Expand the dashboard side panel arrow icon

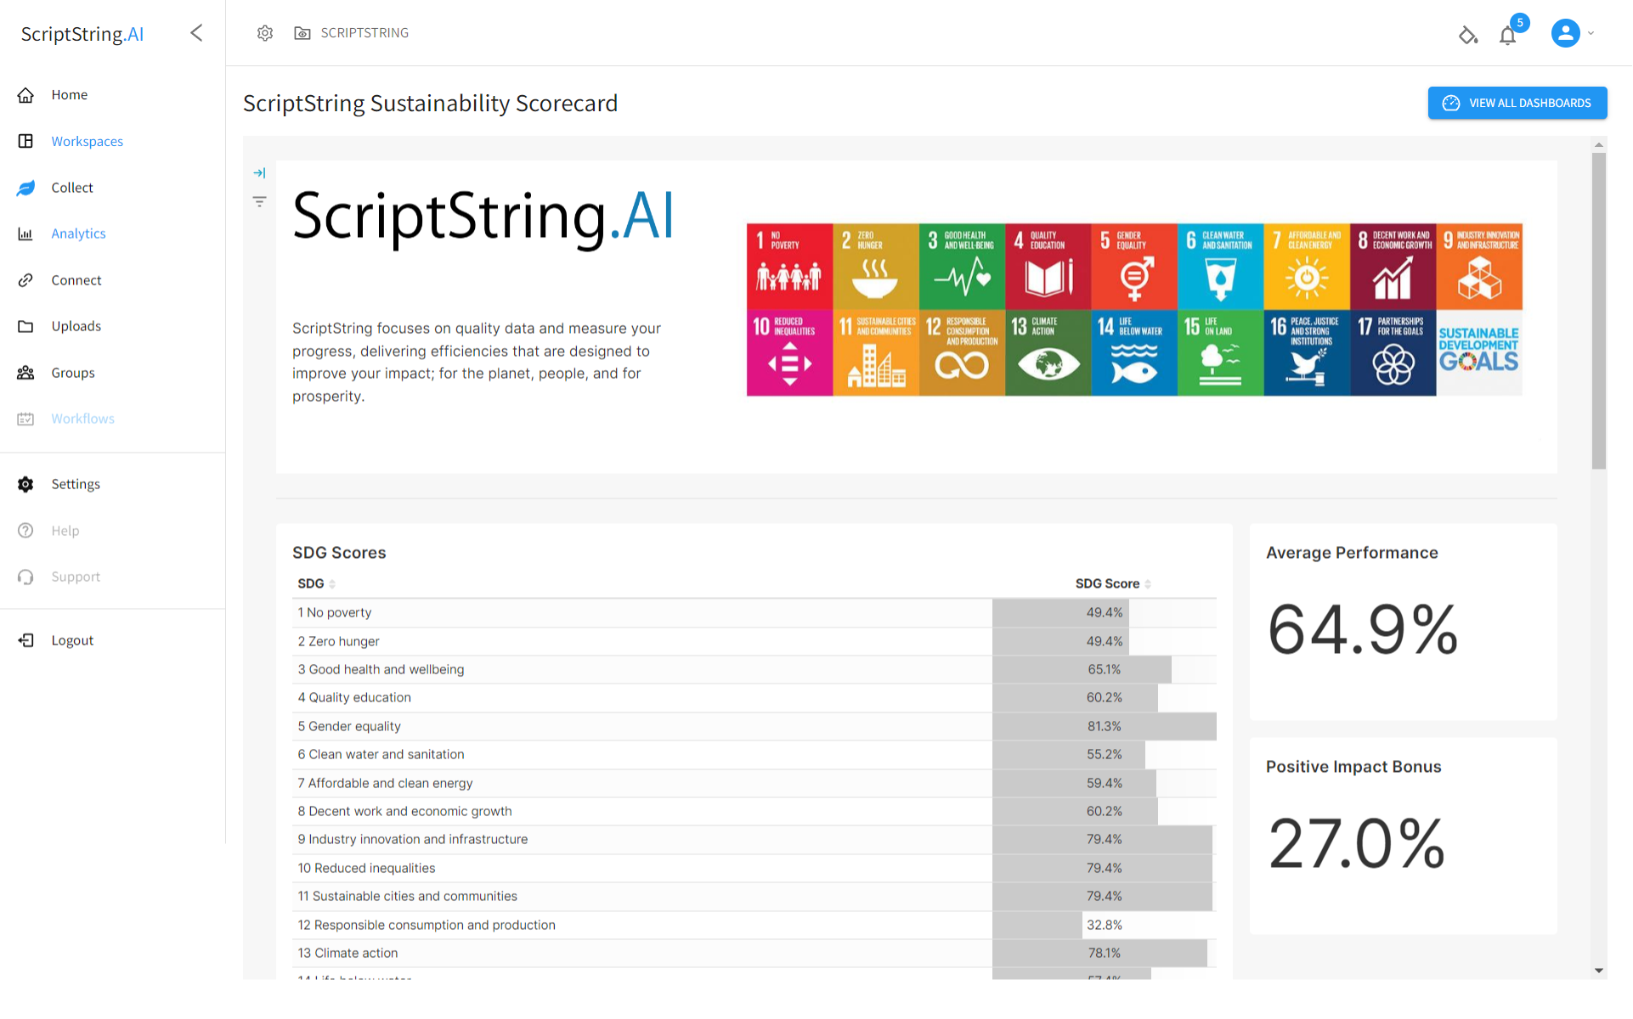[259, 173]
